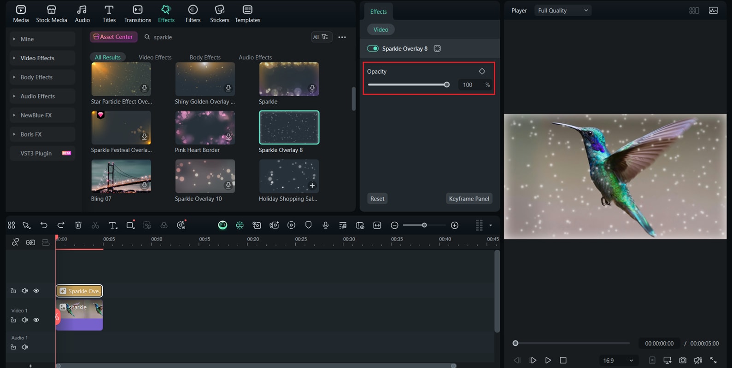Adjust the Opacity slider
Screen dimensions: 732x368
click(408, 85)
